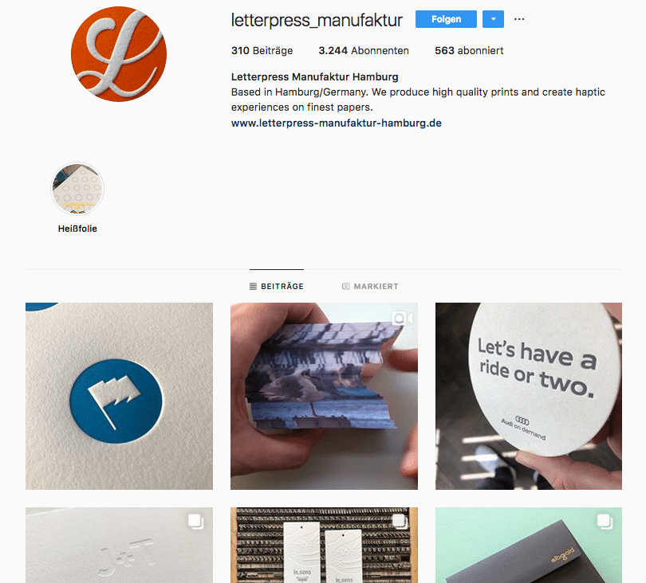Open the letterpress-manufaktur-hamburg.de website link
Viewport: 646px width, 583px height.
tap(337, 123)
